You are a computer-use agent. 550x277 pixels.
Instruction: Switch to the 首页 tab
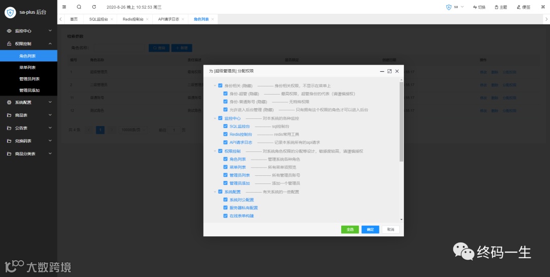tap(74, 19)
